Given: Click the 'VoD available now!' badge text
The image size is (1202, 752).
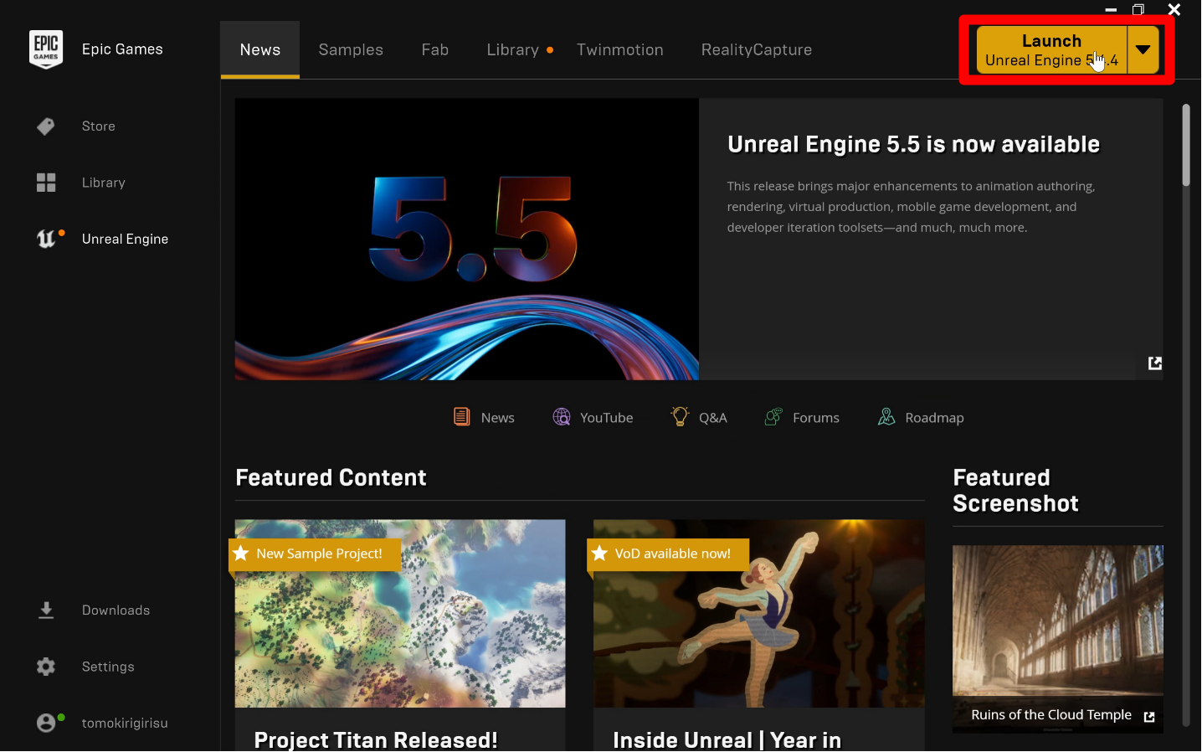Looking at the screenshot, I should tap(673, 554).
